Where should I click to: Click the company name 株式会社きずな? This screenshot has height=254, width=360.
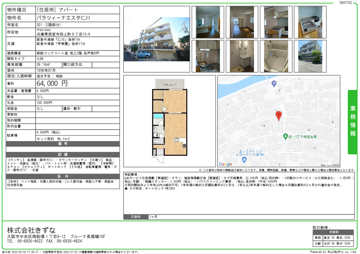(x=31, y=230)
